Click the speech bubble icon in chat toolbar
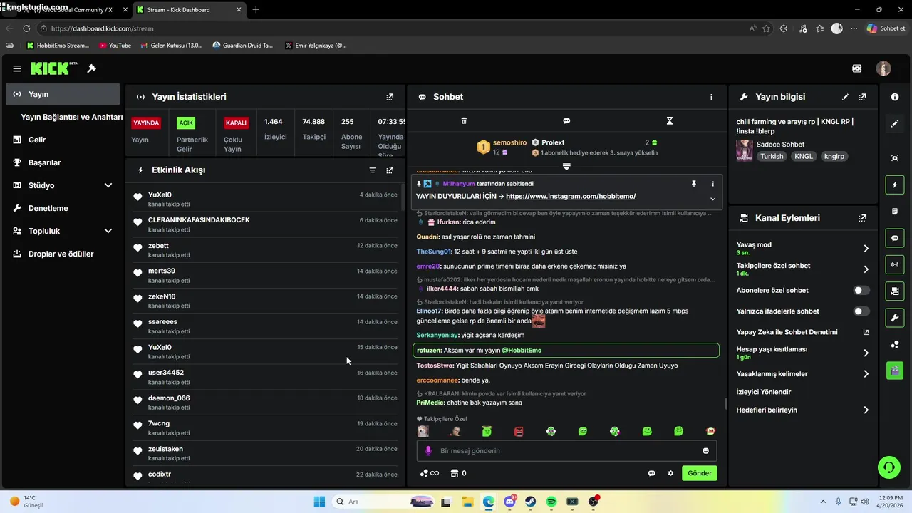 click(566, 121)
